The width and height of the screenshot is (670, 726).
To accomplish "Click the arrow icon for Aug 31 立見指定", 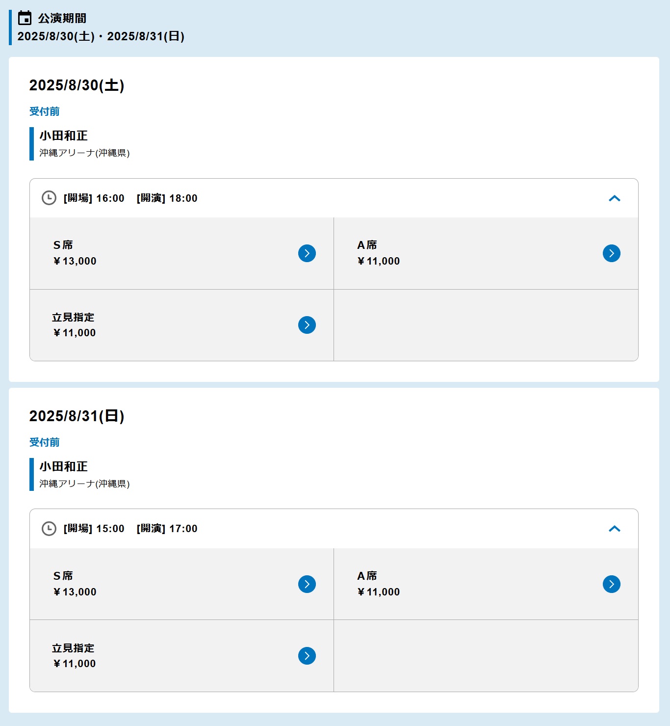I will (307, 656).
